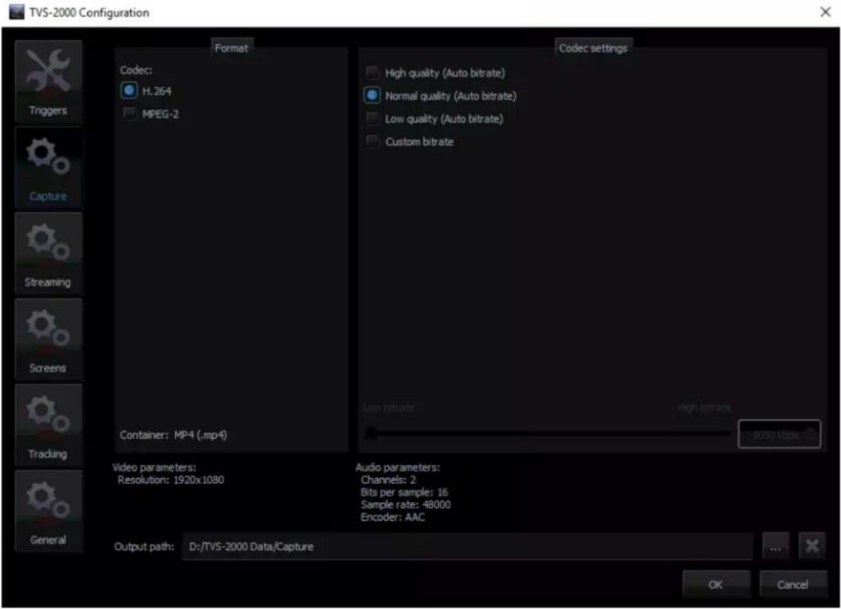
Task: Click the Audio parameters: label
Action: click(398, 467)
